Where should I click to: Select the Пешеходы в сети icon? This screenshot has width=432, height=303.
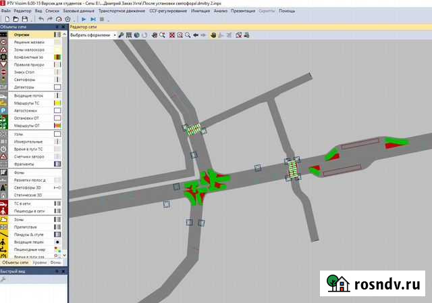coord(4,211)
